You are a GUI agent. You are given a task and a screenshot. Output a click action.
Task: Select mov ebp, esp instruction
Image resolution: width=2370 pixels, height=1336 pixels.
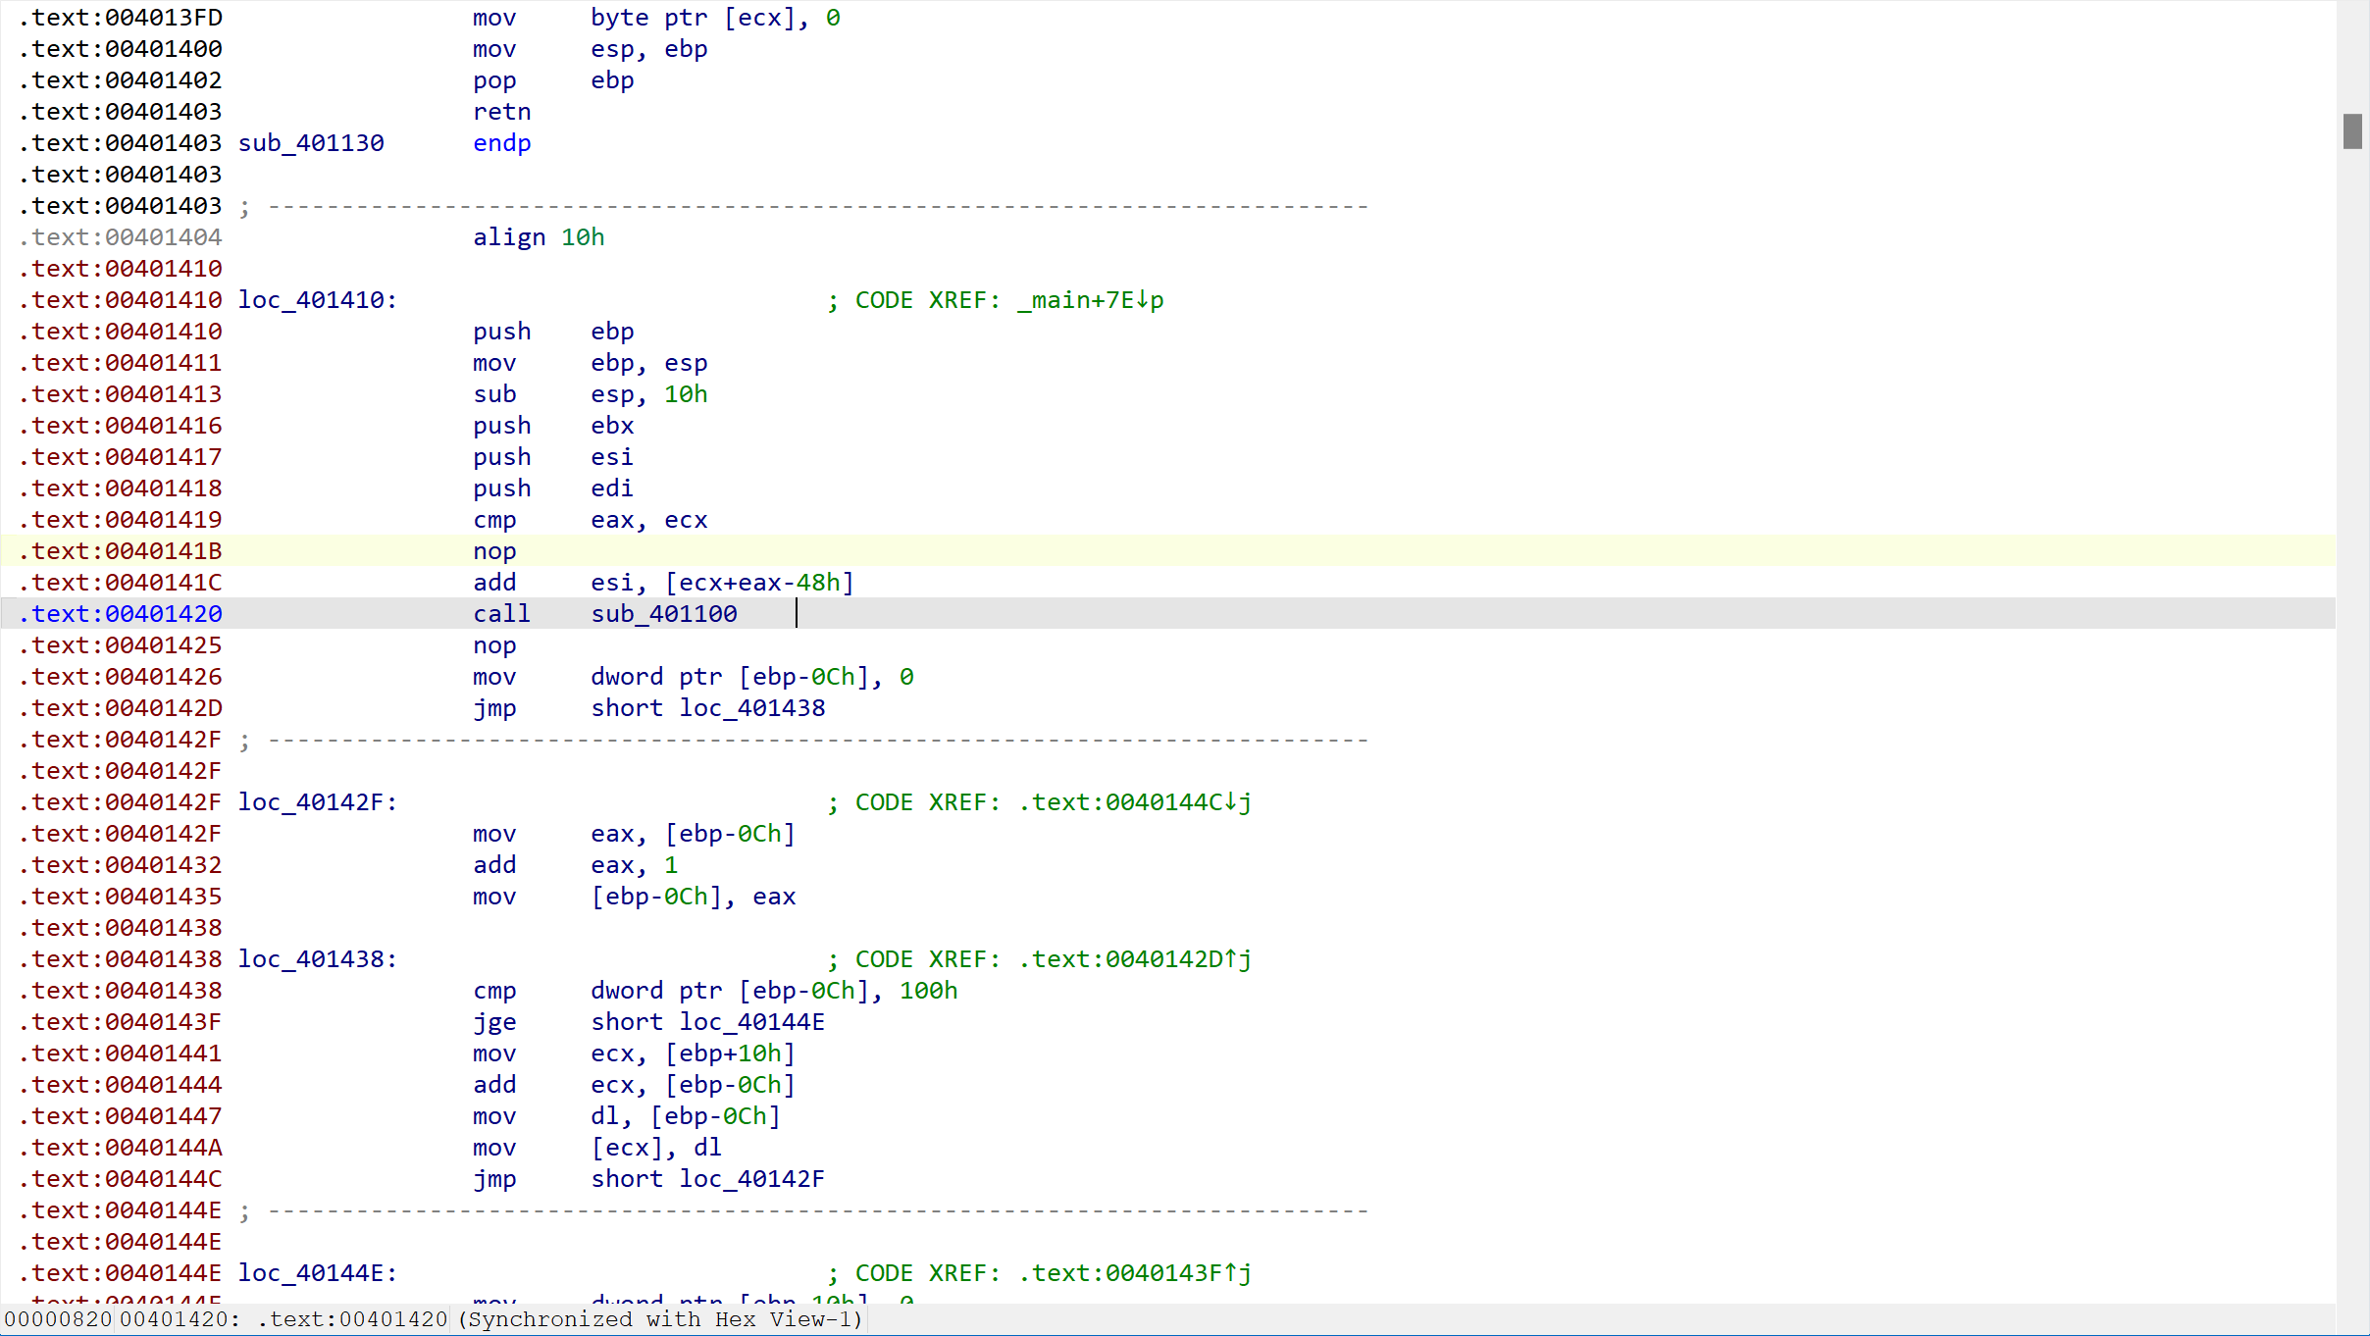click(591, 363)
